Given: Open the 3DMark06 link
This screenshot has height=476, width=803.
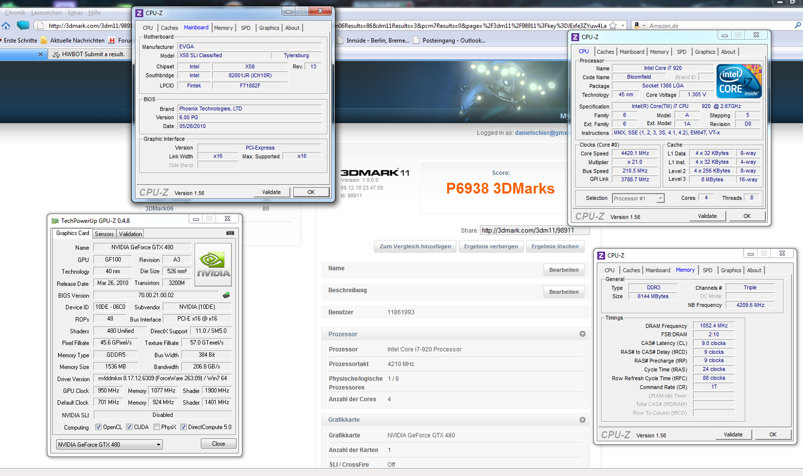Looking at the screenshot, I should 159,208.
